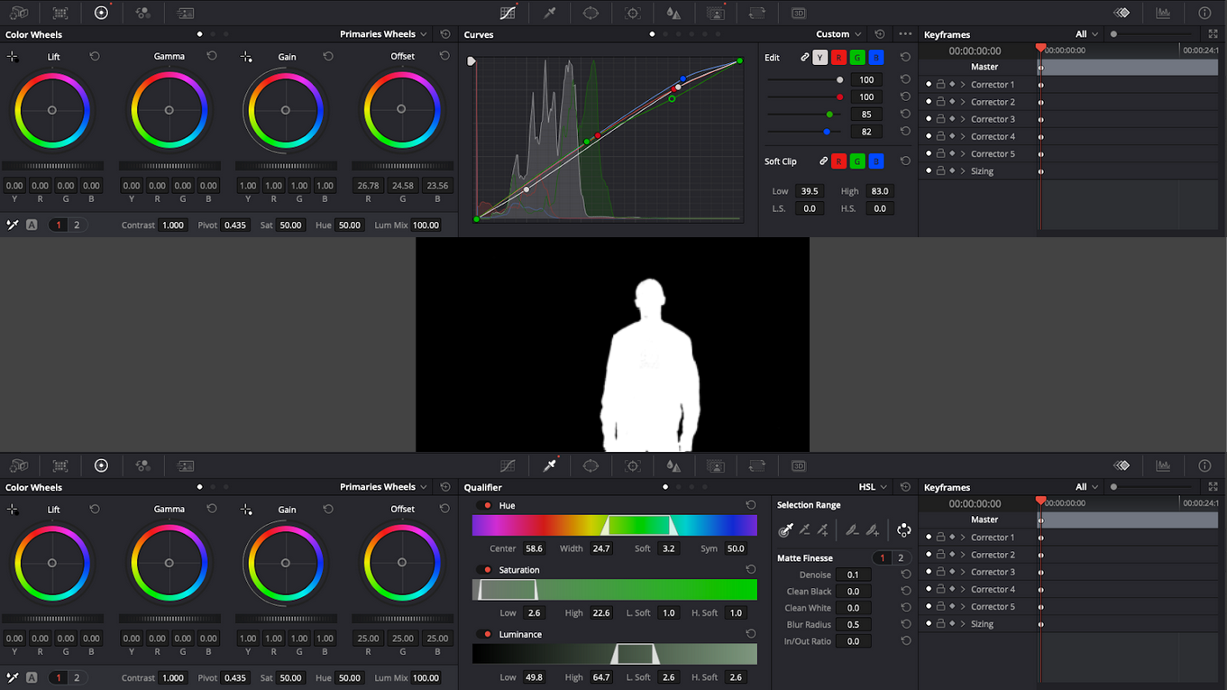Image resolution: width=1227 pixels, height=690 pixels.
Task: Toggle the red Soft Clip channel button
Action: pyautogui.click(x=838, y=161)
